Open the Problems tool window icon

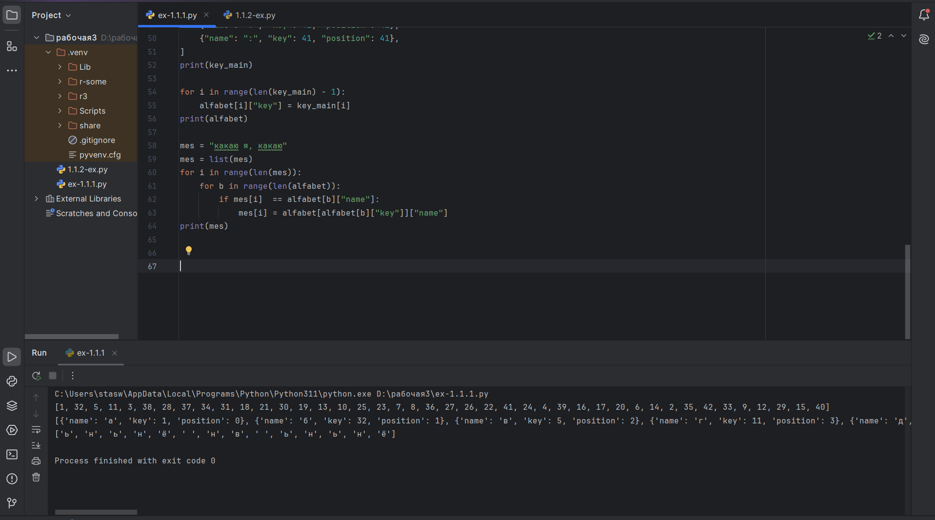[12, 479]
